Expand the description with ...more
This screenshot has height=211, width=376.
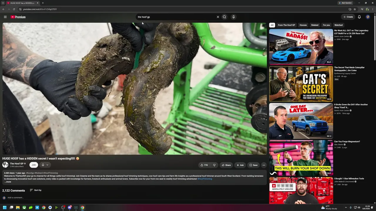pyautogui.click(x=8, y=182)
